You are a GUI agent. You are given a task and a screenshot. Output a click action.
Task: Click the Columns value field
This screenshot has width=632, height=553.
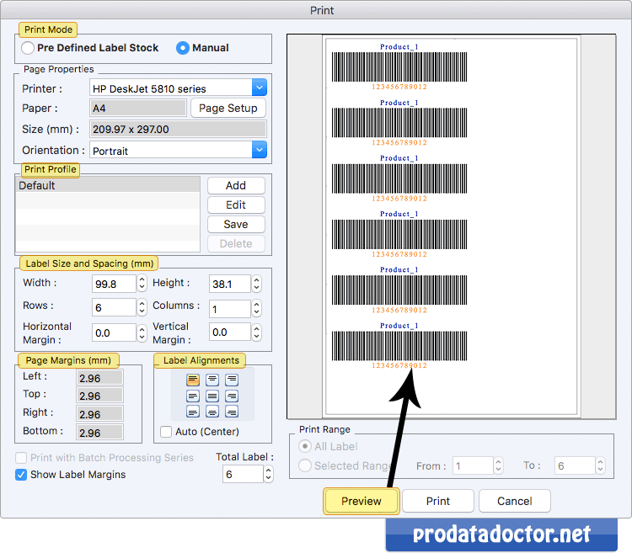coord(230,309)
